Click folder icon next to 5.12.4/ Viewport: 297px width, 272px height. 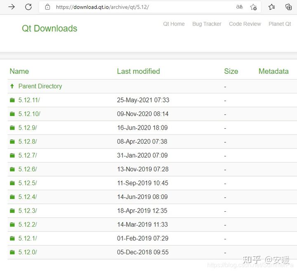(12, 197)
